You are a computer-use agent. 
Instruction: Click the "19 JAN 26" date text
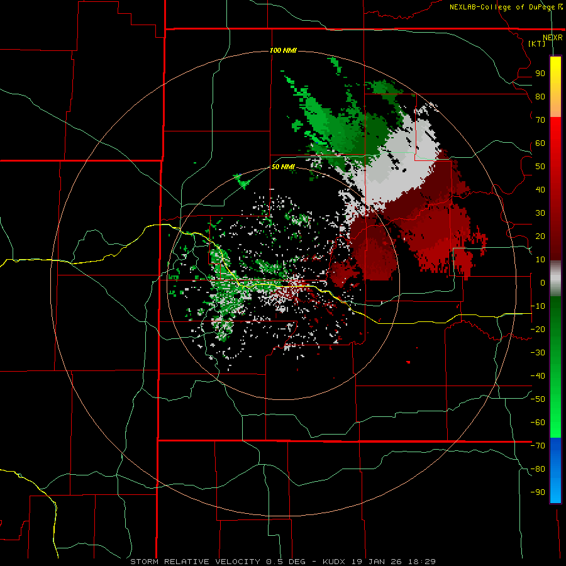[x=377, y=562]
